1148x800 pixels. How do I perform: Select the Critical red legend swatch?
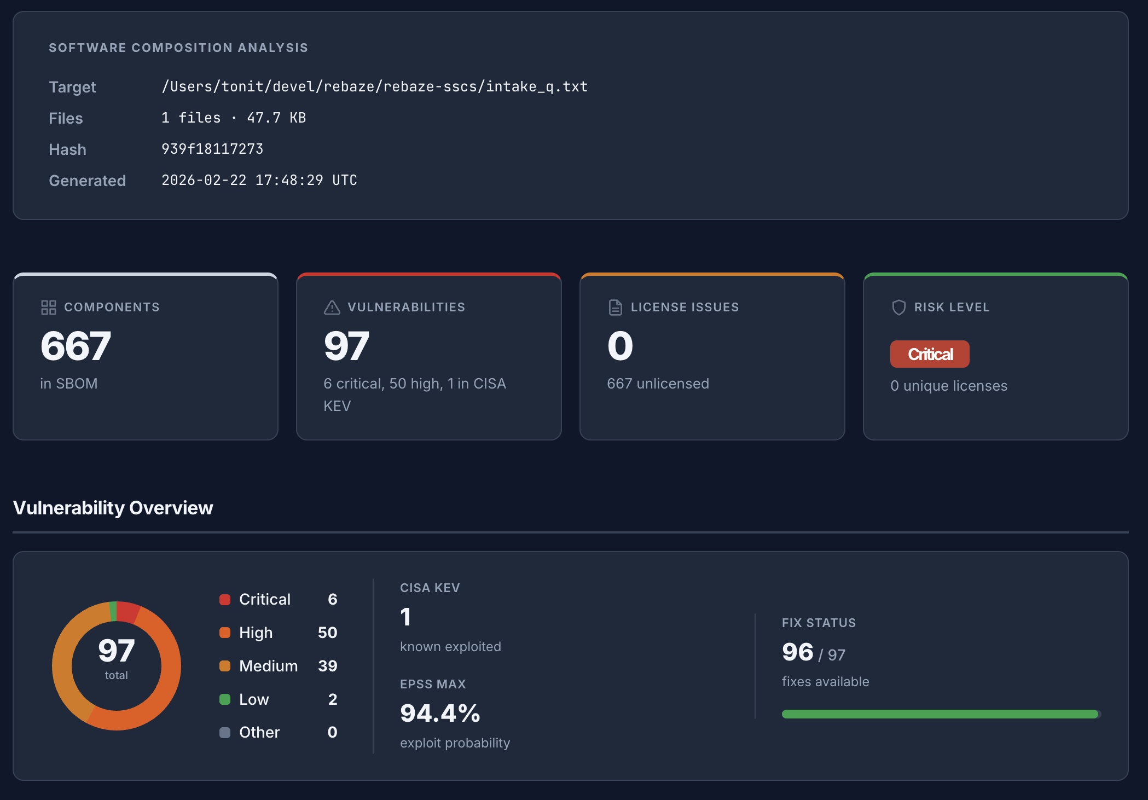pyautogui.click(x=225, y=600)
